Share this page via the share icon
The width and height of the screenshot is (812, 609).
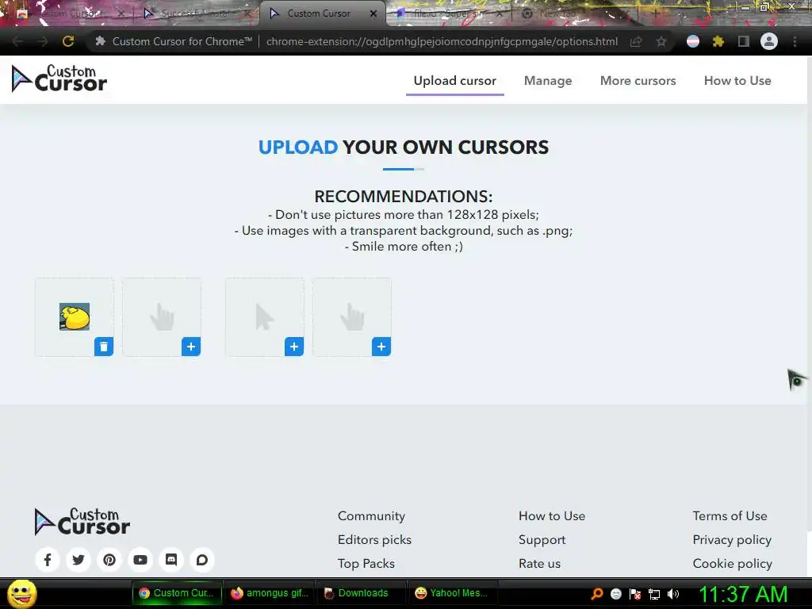coord(636,41)
